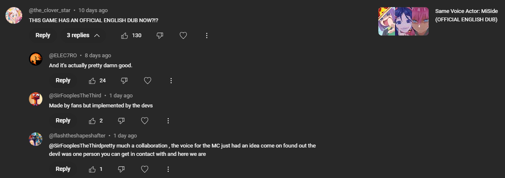
Task: Heart ELEC7RO's reply
Action: click(148, 81)
